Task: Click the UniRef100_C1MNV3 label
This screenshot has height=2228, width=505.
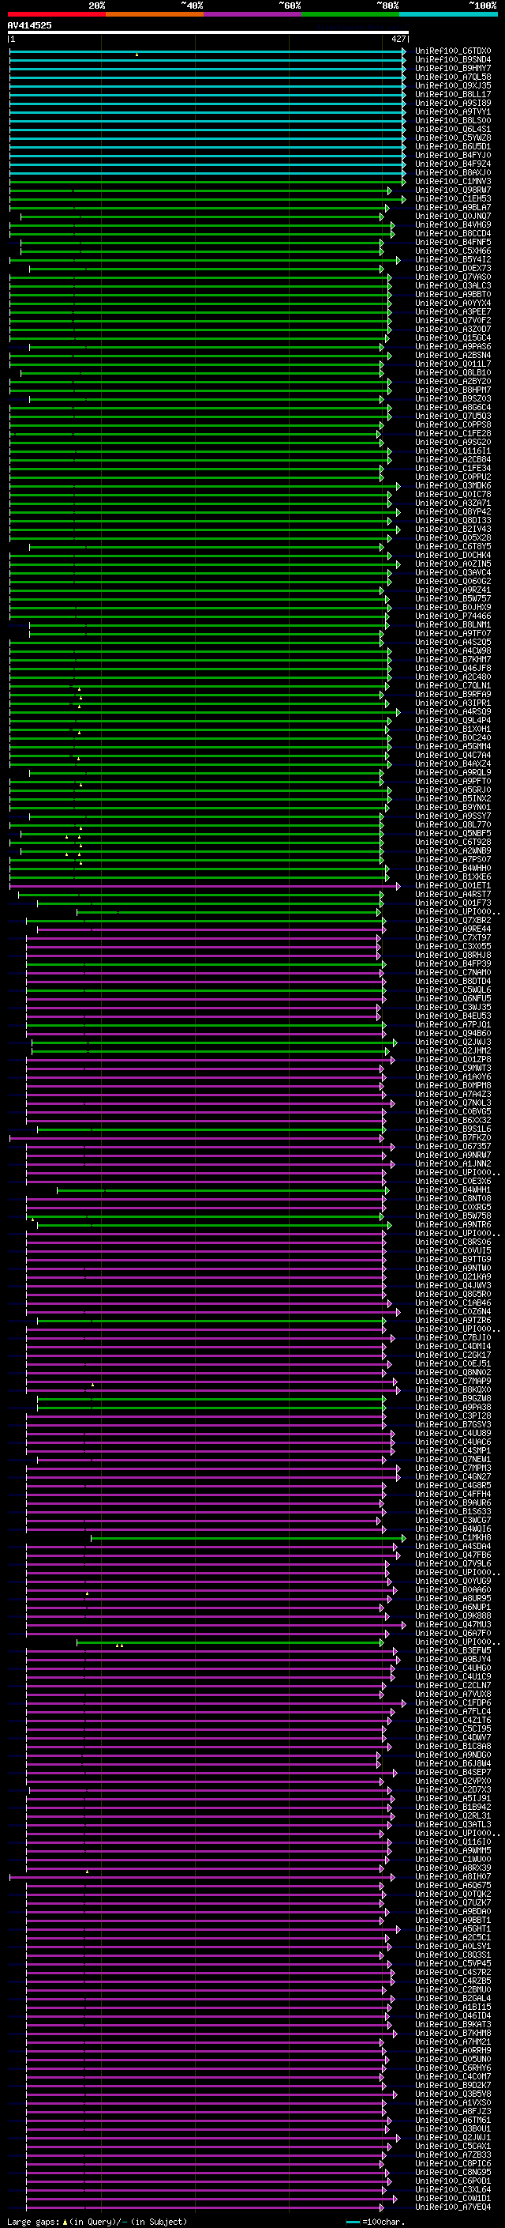Action: coord(453,181)
